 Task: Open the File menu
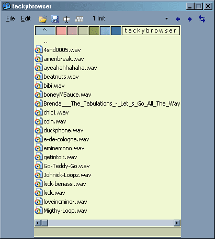[x=10, y=18]
